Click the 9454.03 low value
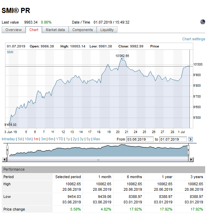This screenshot has height=216, width=212. click(74, 197)
